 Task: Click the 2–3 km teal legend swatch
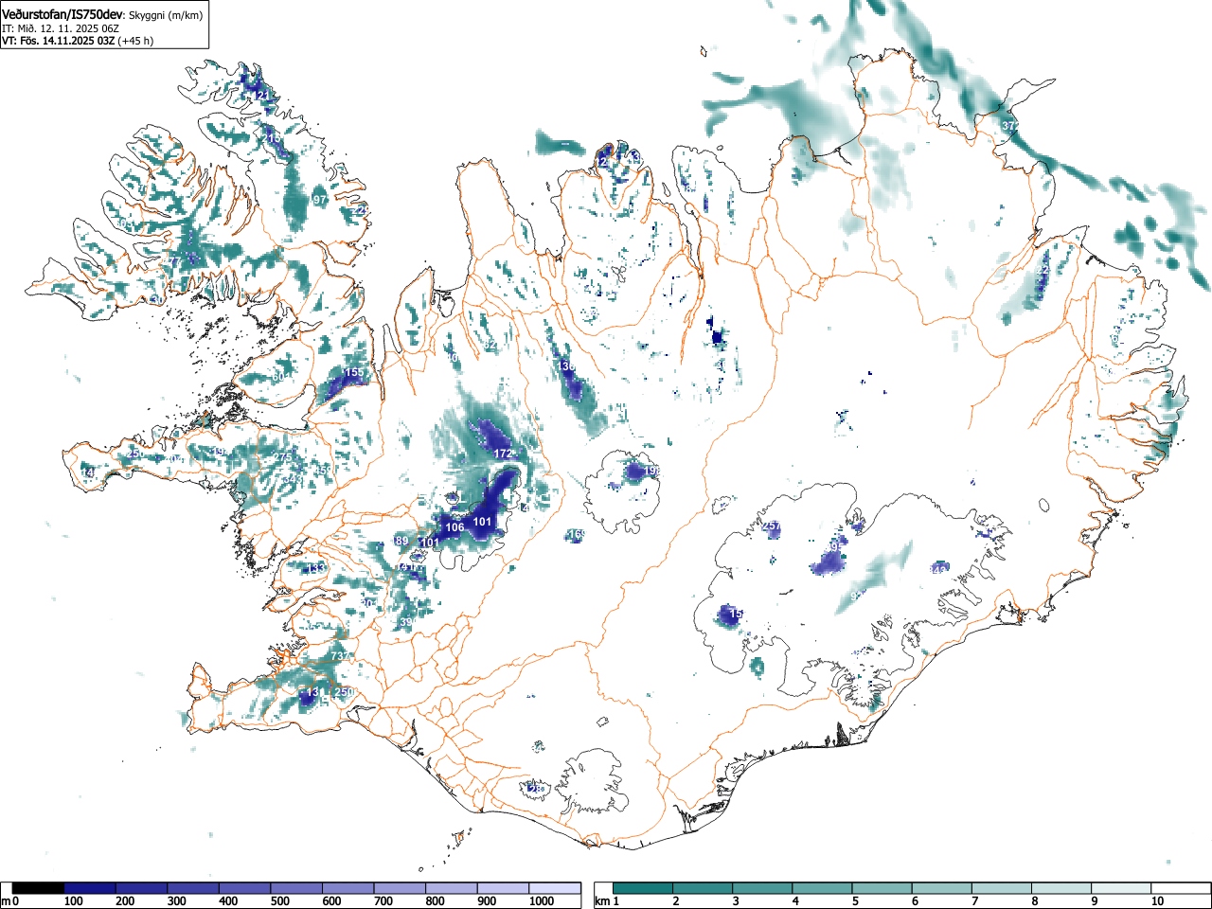tap(704, 888)
